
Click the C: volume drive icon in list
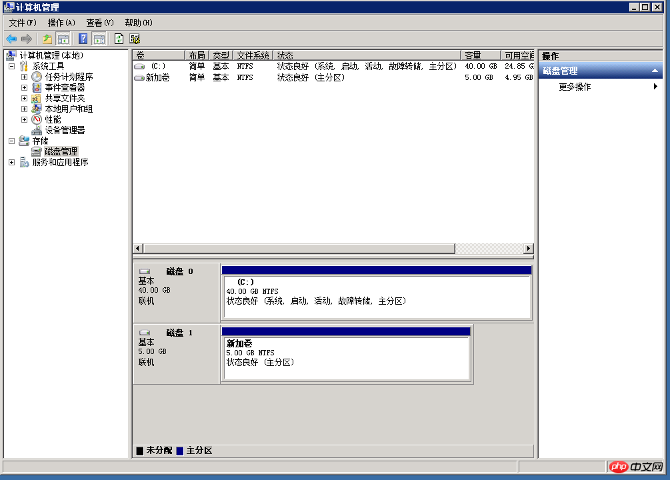(x=139, y=67)
